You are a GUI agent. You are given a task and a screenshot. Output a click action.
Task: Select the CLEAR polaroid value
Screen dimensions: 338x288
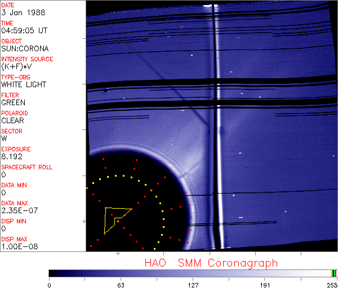(x=13, y=120)
